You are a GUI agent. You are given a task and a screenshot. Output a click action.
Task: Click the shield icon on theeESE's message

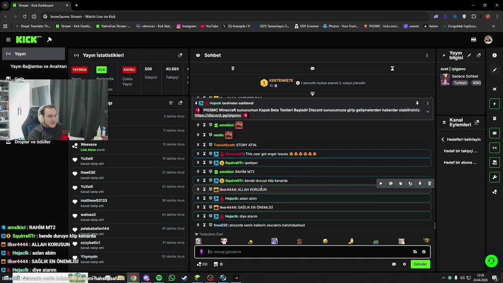(211, 225)
